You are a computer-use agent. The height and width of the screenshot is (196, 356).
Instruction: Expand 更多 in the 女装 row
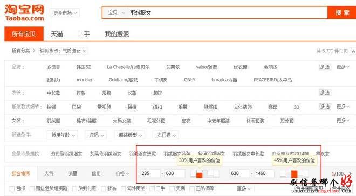pyautogui.click(x=343, y=121)
